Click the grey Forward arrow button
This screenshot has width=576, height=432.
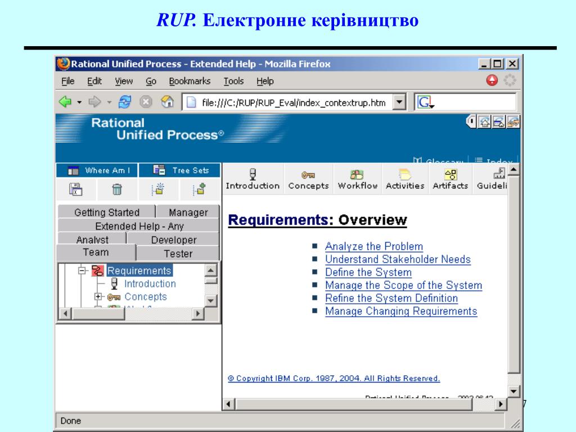94,102
